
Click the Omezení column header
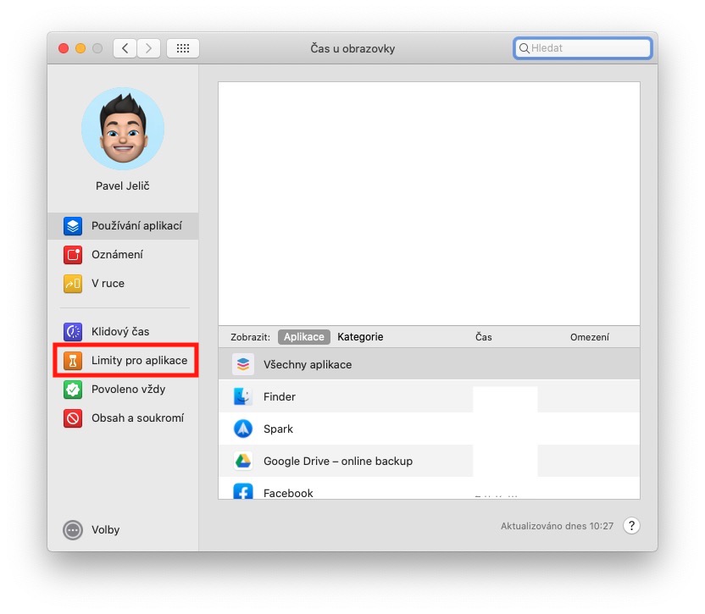[x=590, y=337]
